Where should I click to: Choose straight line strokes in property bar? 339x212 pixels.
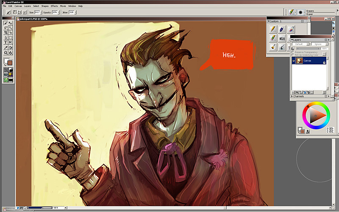(x=19, y=12)
